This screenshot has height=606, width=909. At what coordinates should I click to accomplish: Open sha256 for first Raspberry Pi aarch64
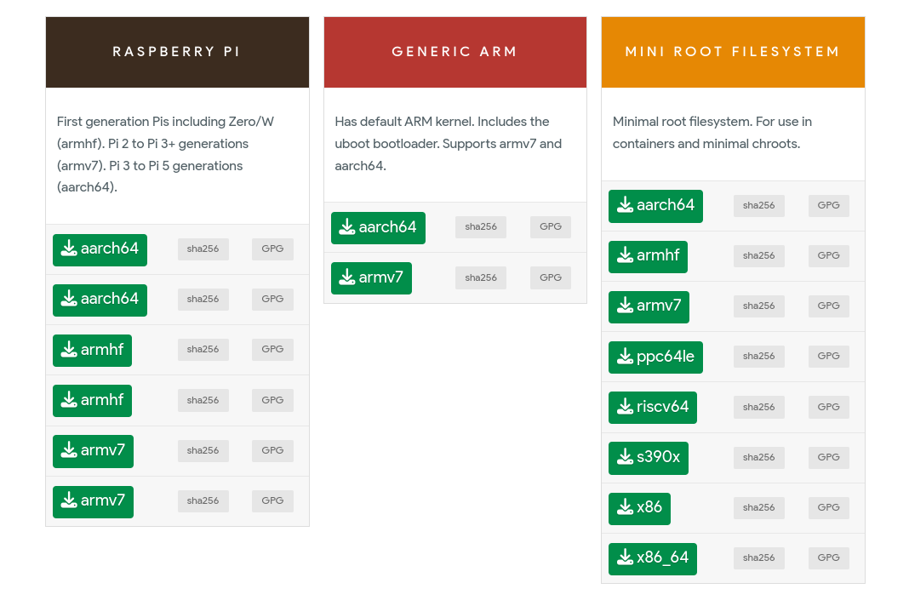click(203, 249)
